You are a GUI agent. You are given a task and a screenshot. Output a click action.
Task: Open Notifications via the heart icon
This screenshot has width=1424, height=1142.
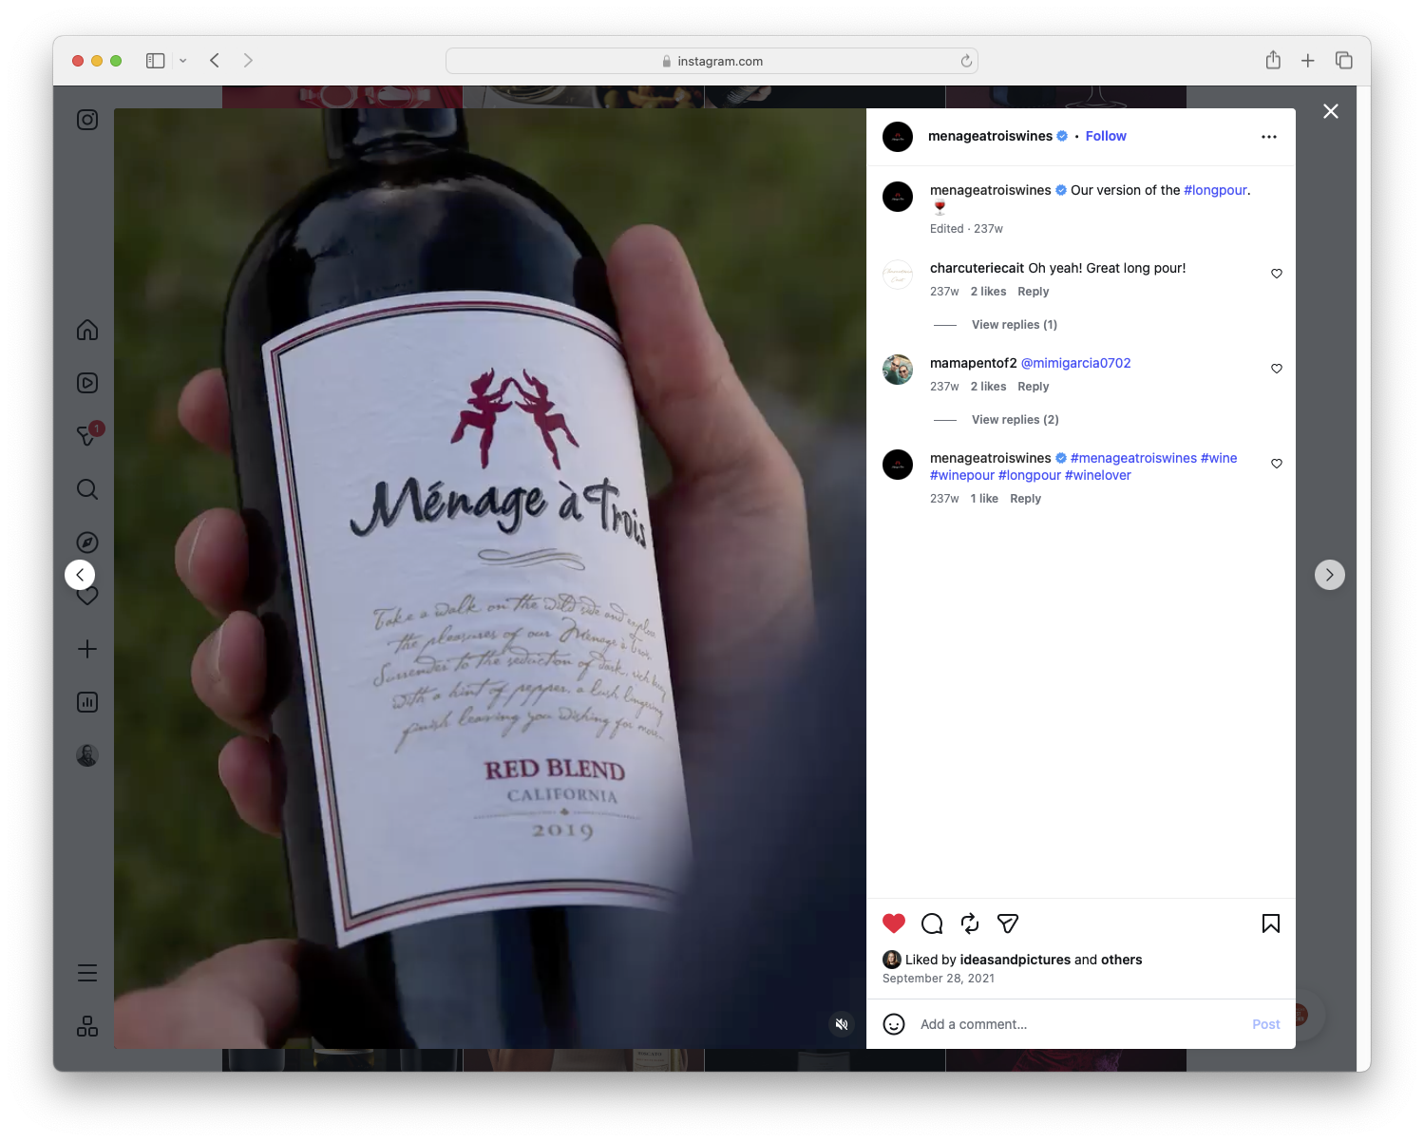pyautogui.click(x=86, y=595)
